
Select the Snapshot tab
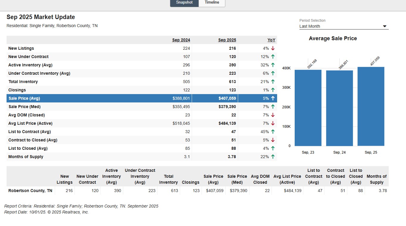[184, 3]
